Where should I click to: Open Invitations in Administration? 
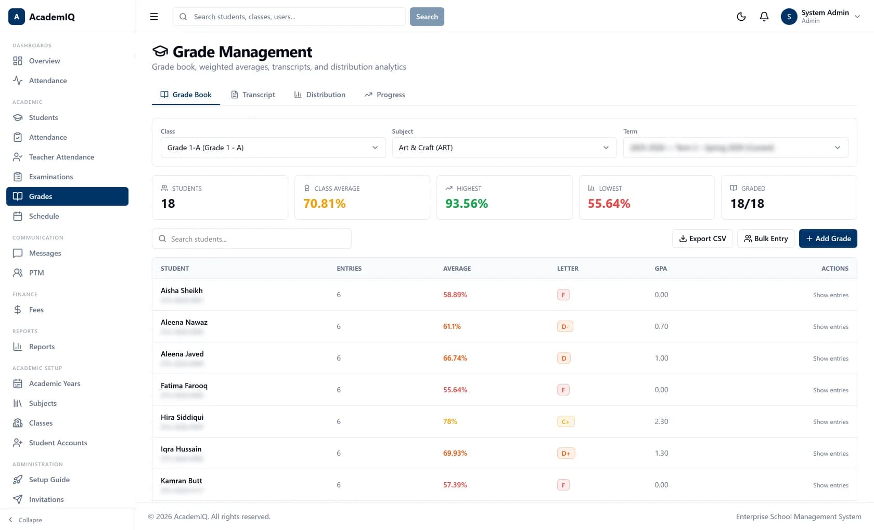click(x=67, y=499)
